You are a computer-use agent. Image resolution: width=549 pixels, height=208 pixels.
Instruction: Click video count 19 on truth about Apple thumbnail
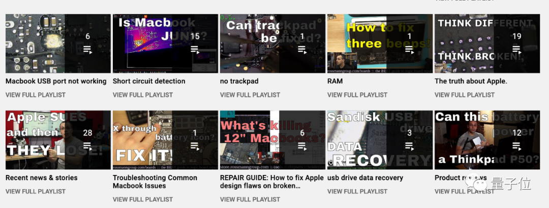517,37
